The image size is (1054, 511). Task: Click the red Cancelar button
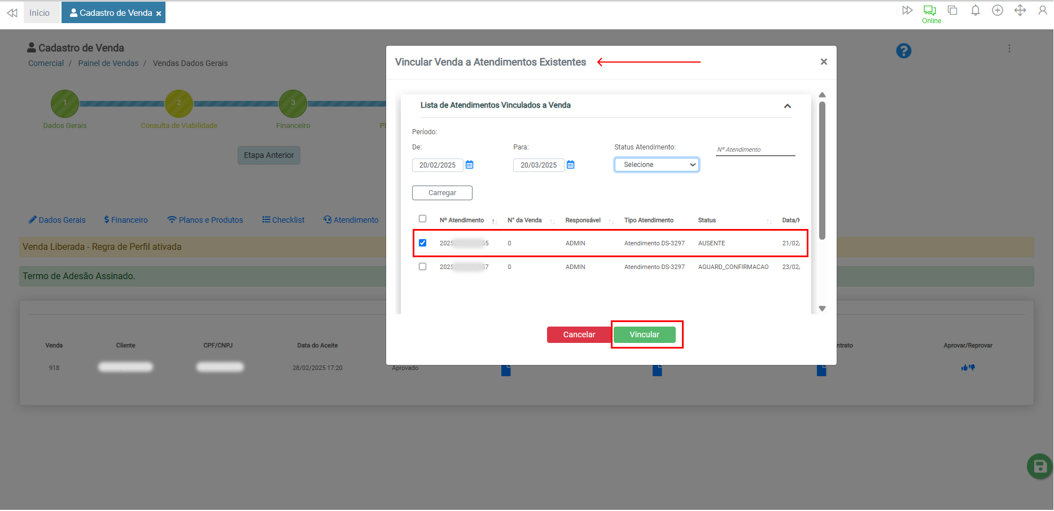579,334
